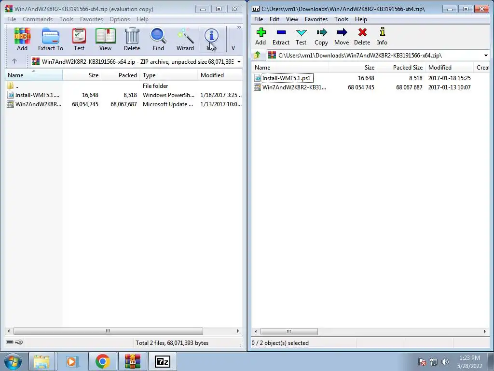Sort 7-Zip list by Packed Size header
Screen dimensions: 494x371
tap(401, 68)
